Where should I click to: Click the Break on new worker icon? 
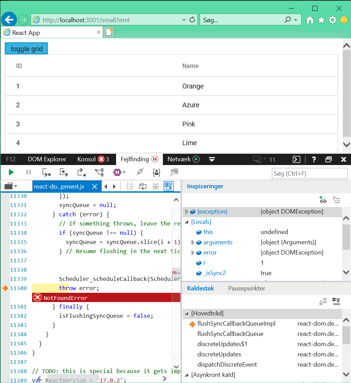(99, 173)
